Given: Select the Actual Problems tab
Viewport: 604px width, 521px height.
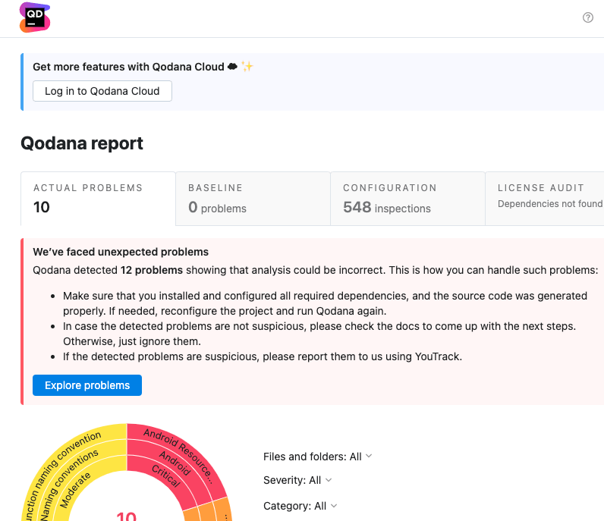Looking at the screenshot, I should pyautogui.click(x=98, y=199).
